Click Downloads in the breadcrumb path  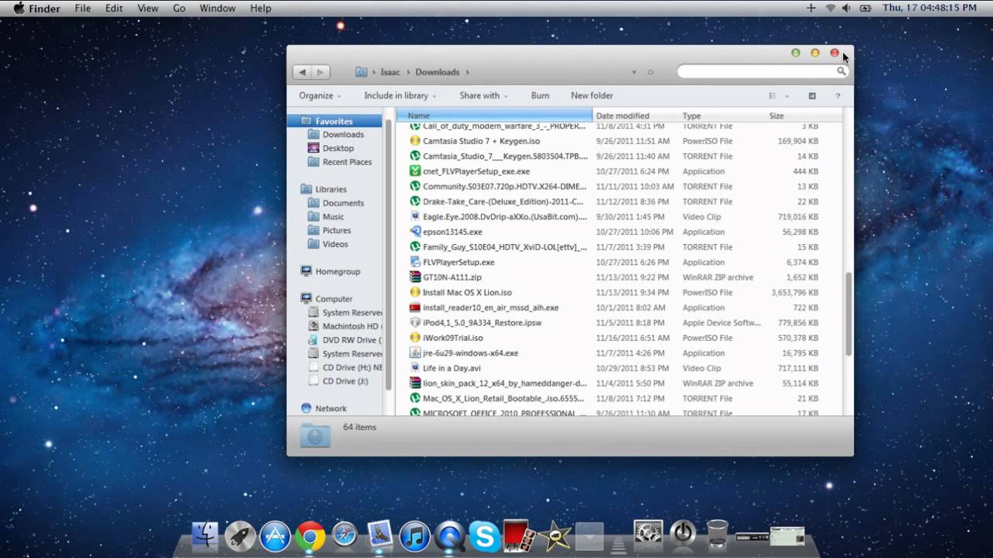[438, 72]
